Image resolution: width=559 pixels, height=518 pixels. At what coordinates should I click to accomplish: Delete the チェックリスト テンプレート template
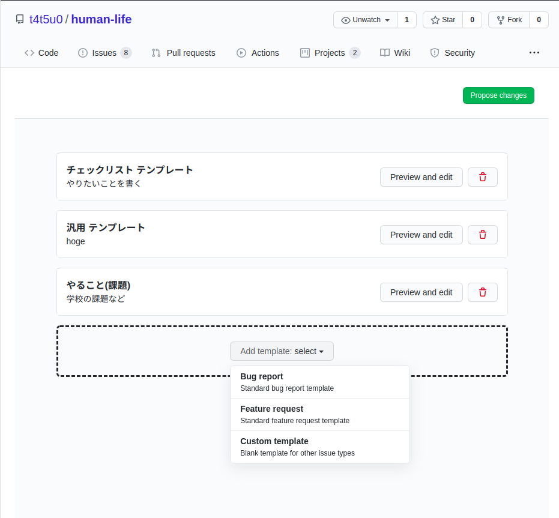click(482, 177)
